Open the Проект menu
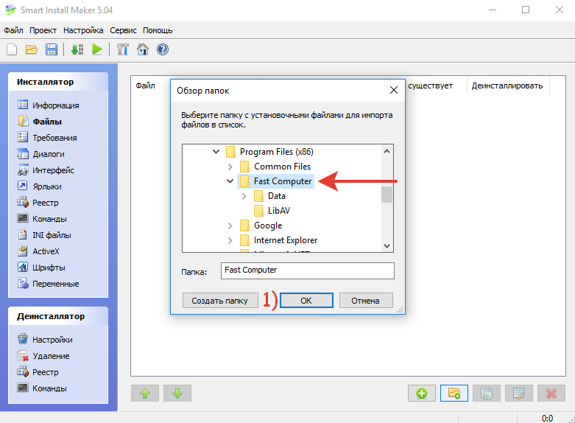Image resolution: width=575 pixels, height=423 pixels. click(x=43, y=30)
